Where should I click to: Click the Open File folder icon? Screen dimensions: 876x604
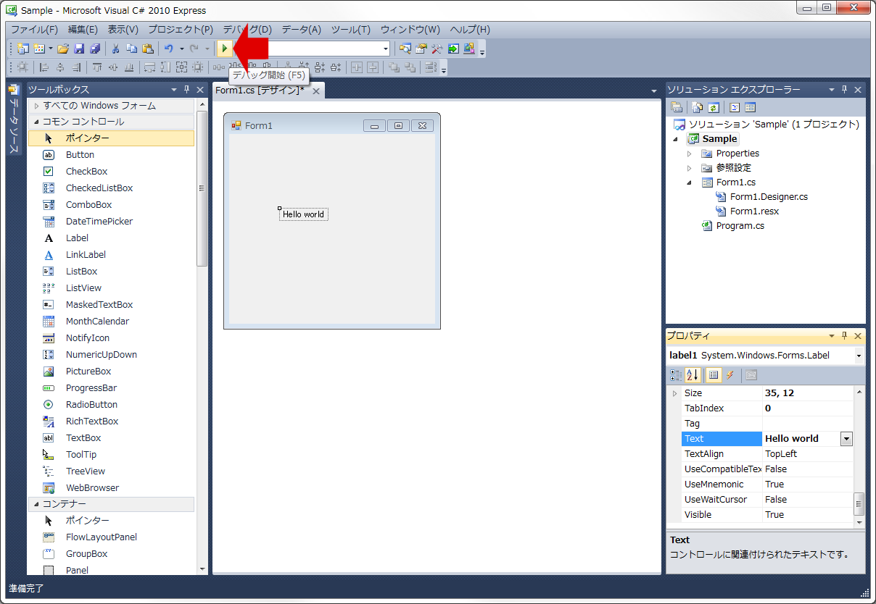[63, 49]
